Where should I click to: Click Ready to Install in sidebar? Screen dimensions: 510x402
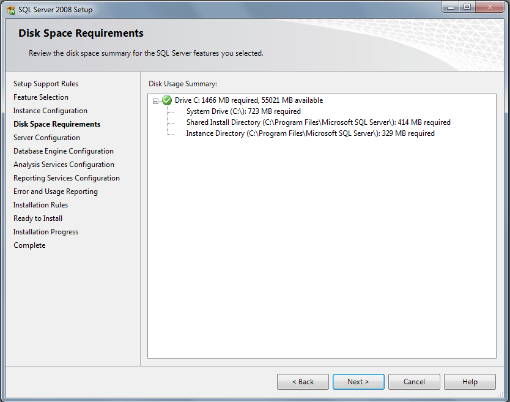pyautogui.click(x=38, y=218)
